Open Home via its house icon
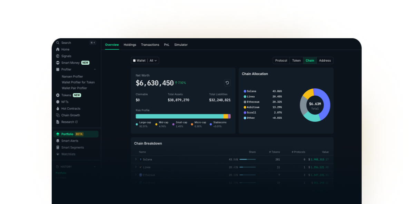 (58, 49)
